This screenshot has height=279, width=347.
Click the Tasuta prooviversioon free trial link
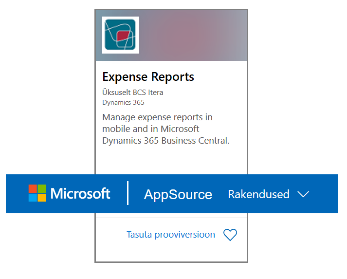[171, 235]
